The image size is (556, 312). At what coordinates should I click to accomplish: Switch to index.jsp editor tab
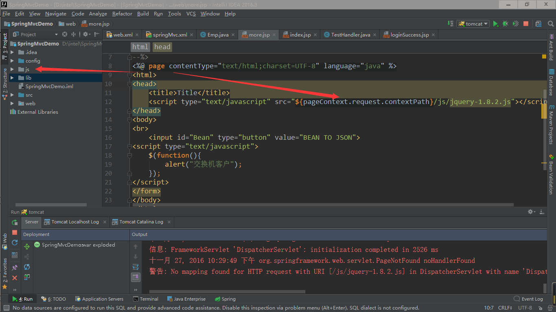[x=300, y=35]
